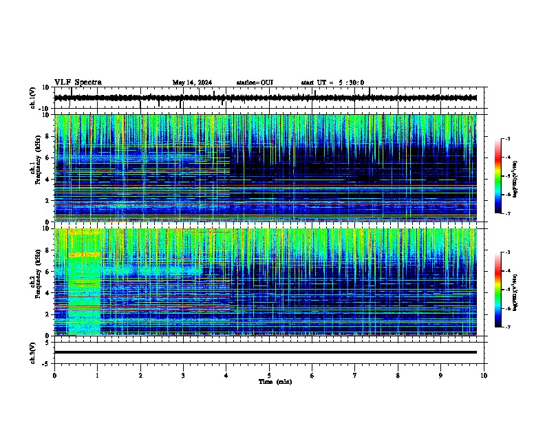This screenshot has height=421, width=545.
Task: Click the "station=OUI" label
Action: coord(255,83)
